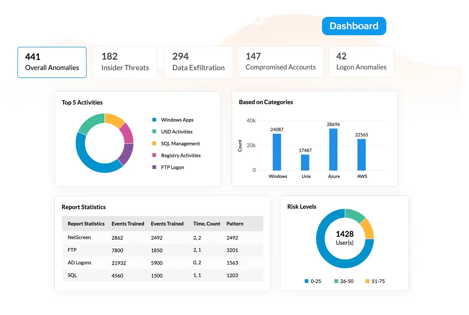The image size is (469, 315).
Task: Click the Registry Activities legend label
Action: [181, 156]
